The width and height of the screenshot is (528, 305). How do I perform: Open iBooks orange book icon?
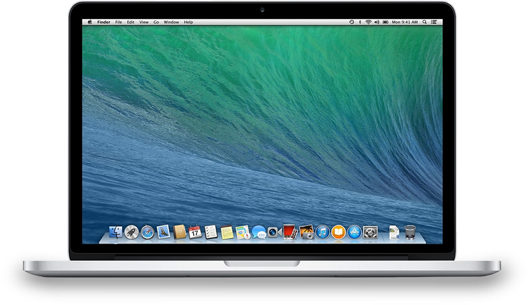coord(339,232)
